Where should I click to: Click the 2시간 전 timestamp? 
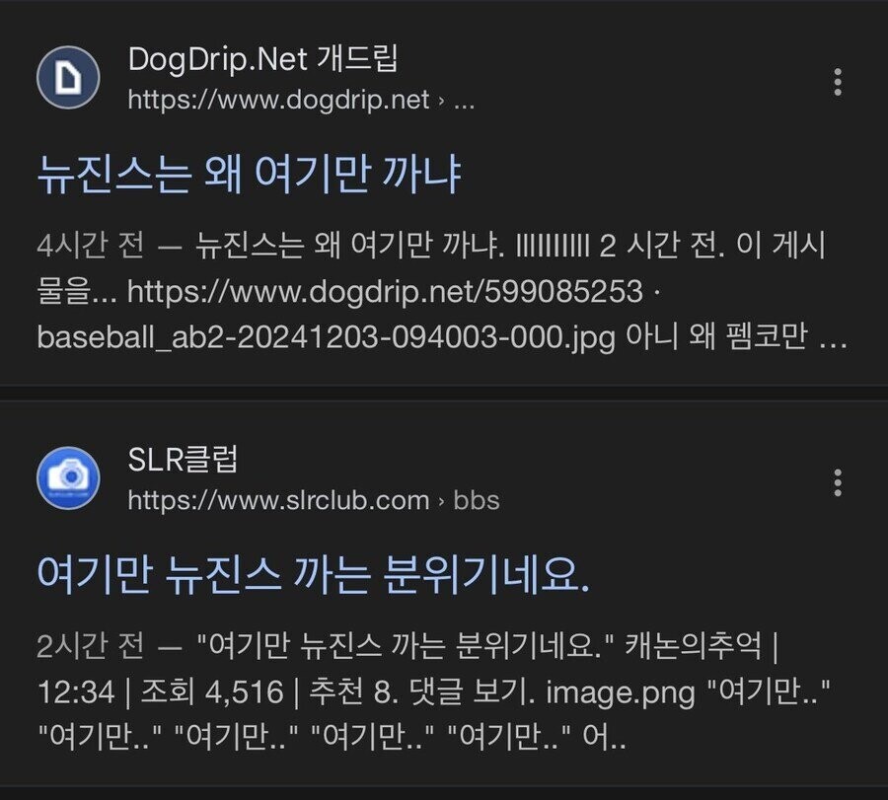(91, 646)
